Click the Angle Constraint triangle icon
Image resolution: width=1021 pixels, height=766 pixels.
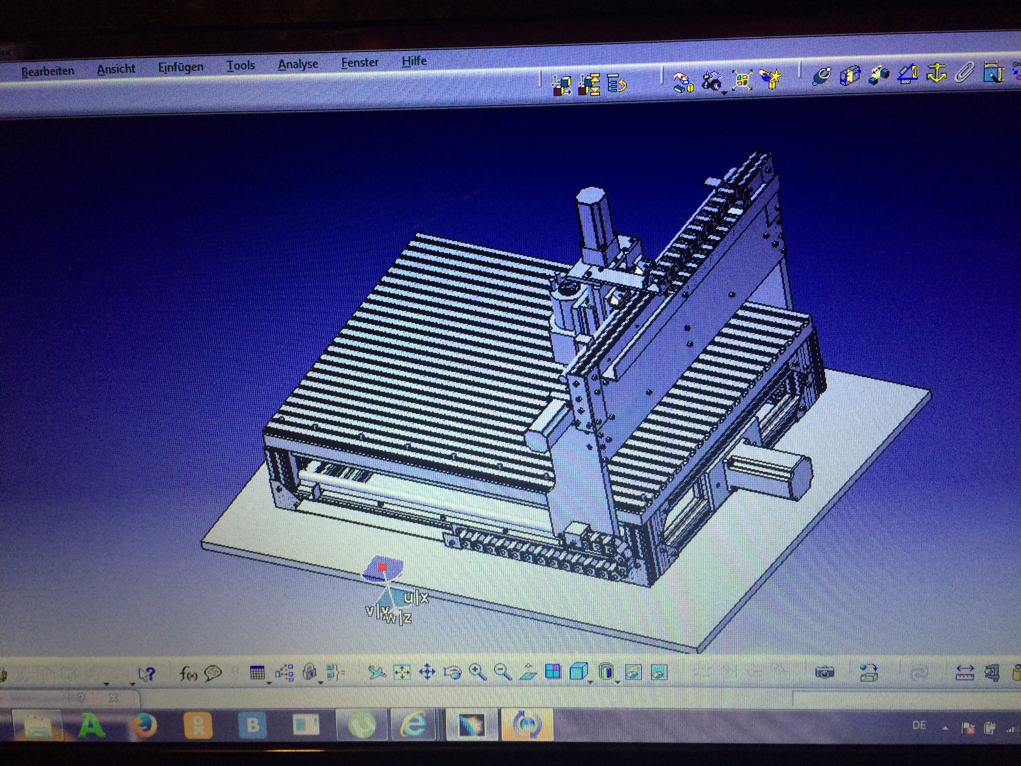(x=908, y=75)
